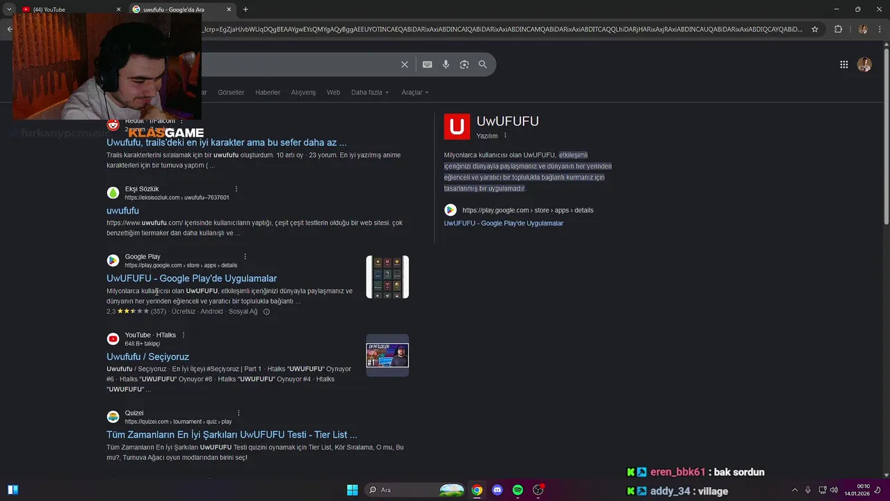Open Google Lens image search

coord(464,65)
